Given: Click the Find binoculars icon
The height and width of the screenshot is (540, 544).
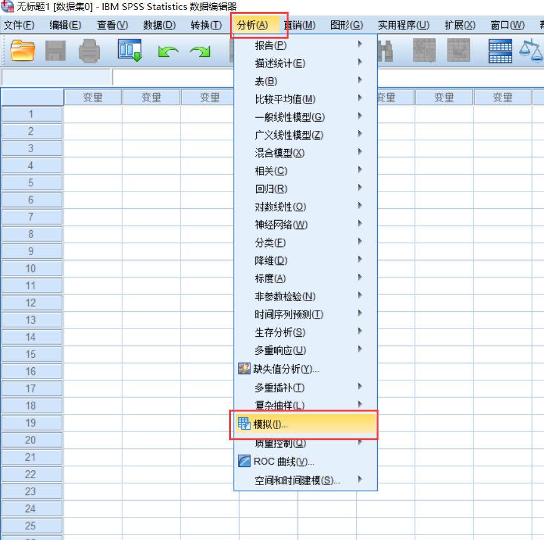Looking at the screenshot, I should point(385,51).
